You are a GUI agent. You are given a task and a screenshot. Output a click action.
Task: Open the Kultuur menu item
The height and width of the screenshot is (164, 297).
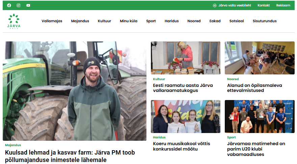coord(104,21)
